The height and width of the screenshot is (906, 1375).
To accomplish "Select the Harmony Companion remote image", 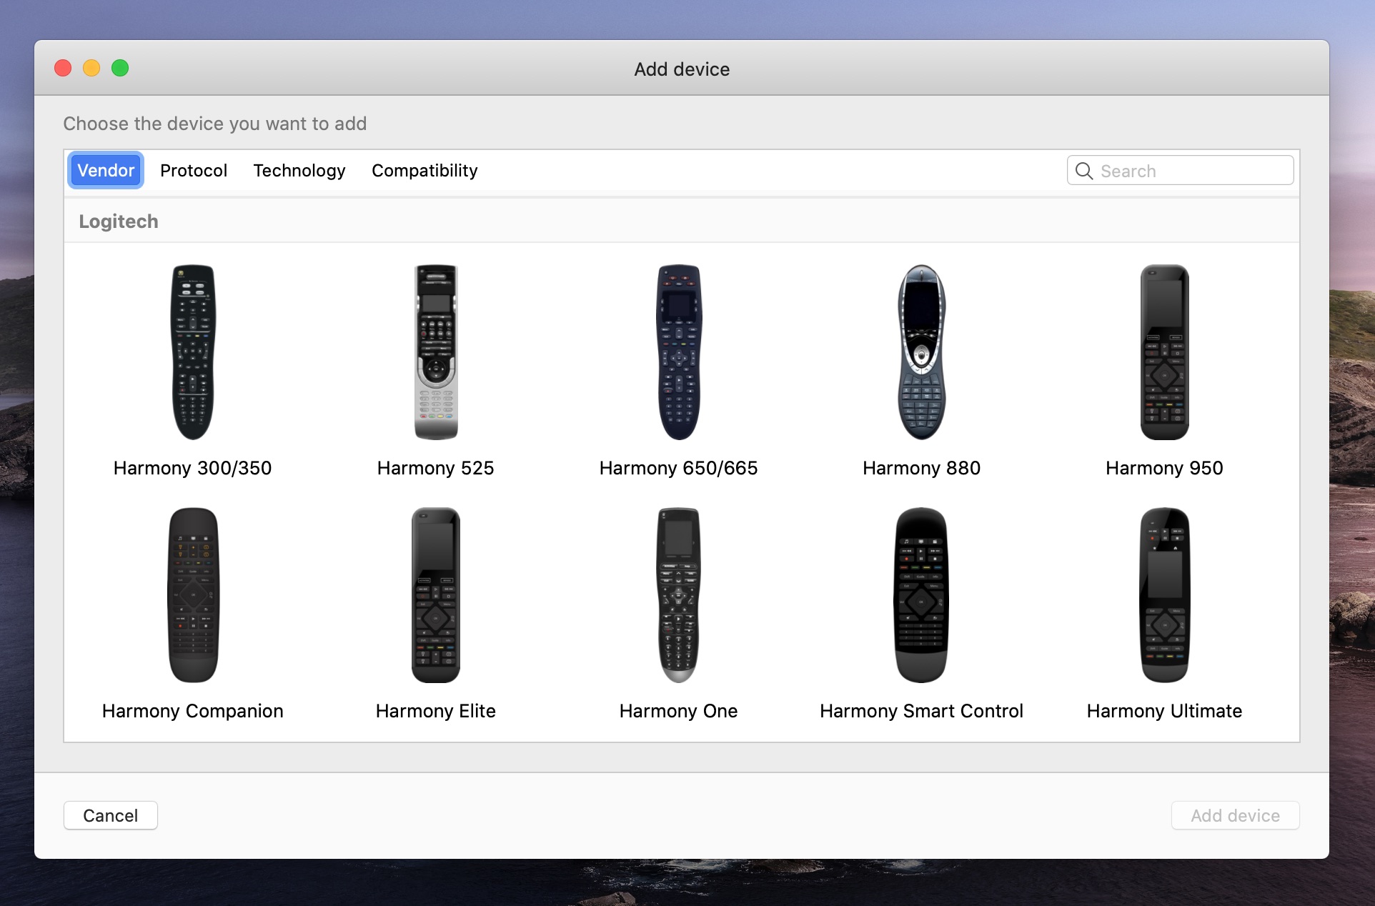I will point(193,595).
